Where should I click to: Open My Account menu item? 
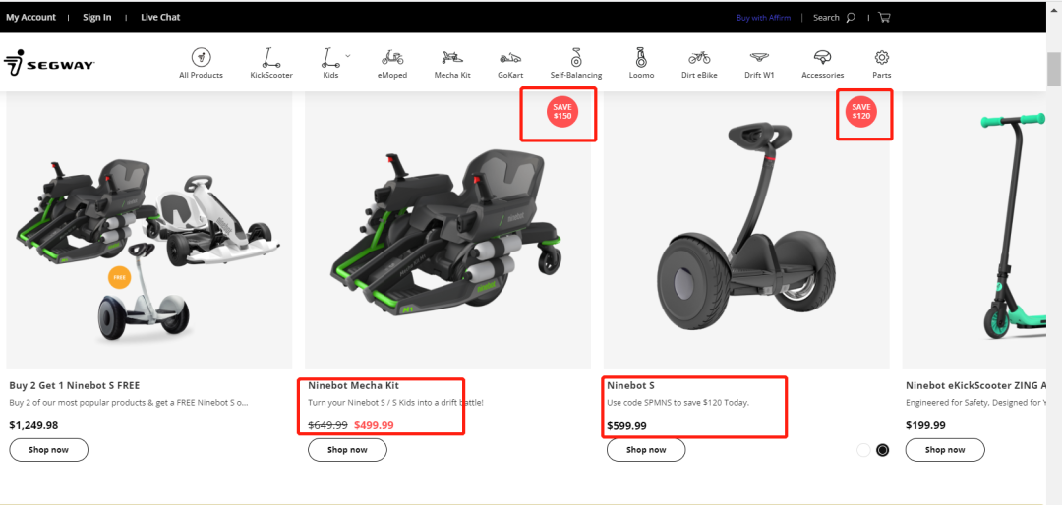point(30,17)
